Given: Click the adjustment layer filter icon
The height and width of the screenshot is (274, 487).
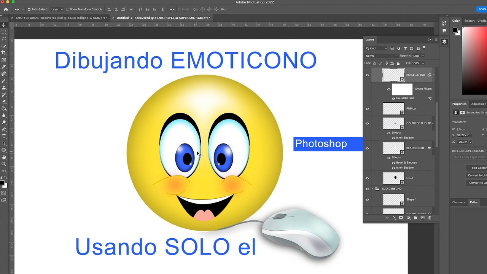Looking at the screenshot, I should (x=399, y=48).
